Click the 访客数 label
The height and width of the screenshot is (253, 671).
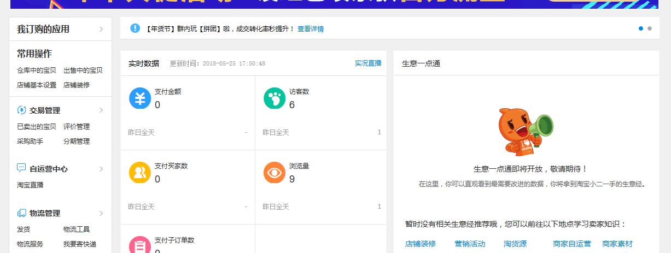tap(299, 92)
